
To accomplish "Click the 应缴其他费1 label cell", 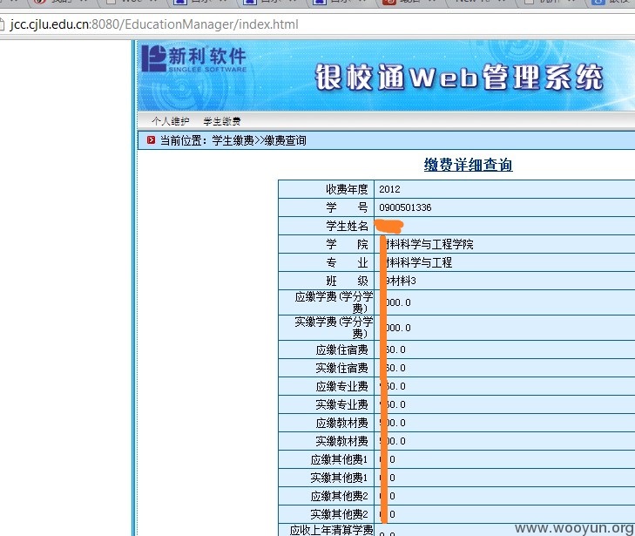I will (x=327, y=459).
